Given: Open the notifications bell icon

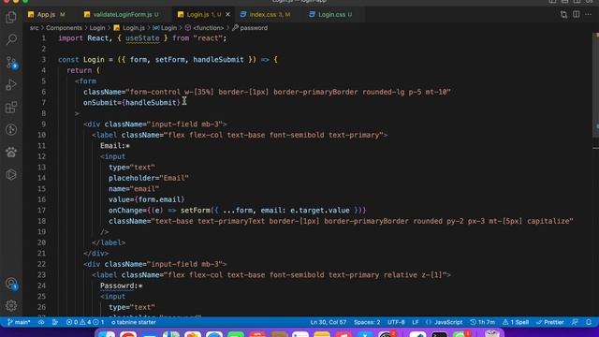Looking at the screenshot, I should click(589, 322).
